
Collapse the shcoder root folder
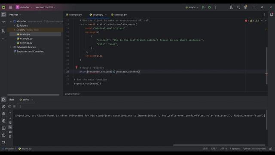[x=11, y=21]
